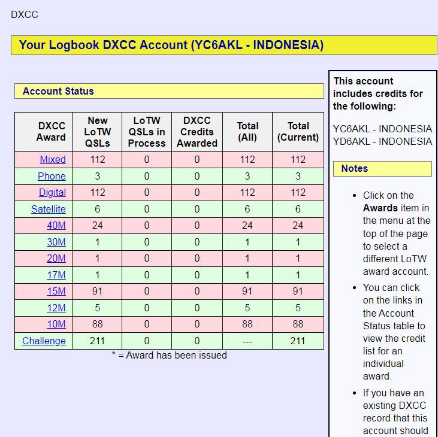Open the Challenge award link
438x437 pixels.
[x=44, y=341]
